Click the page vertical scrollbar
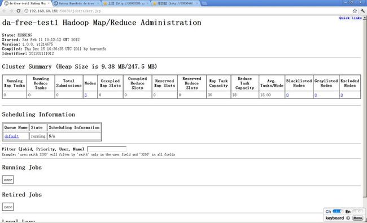This screenshot has width=367, height=223. click(365, 108)
